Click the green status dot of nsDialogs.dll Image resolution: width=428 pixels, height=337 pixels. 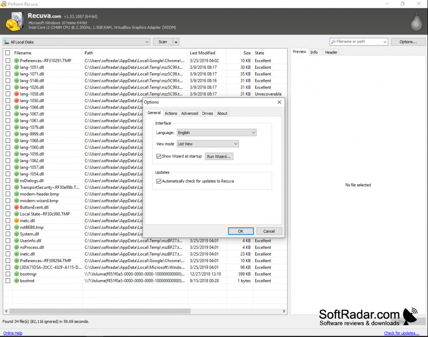[16, 181]
